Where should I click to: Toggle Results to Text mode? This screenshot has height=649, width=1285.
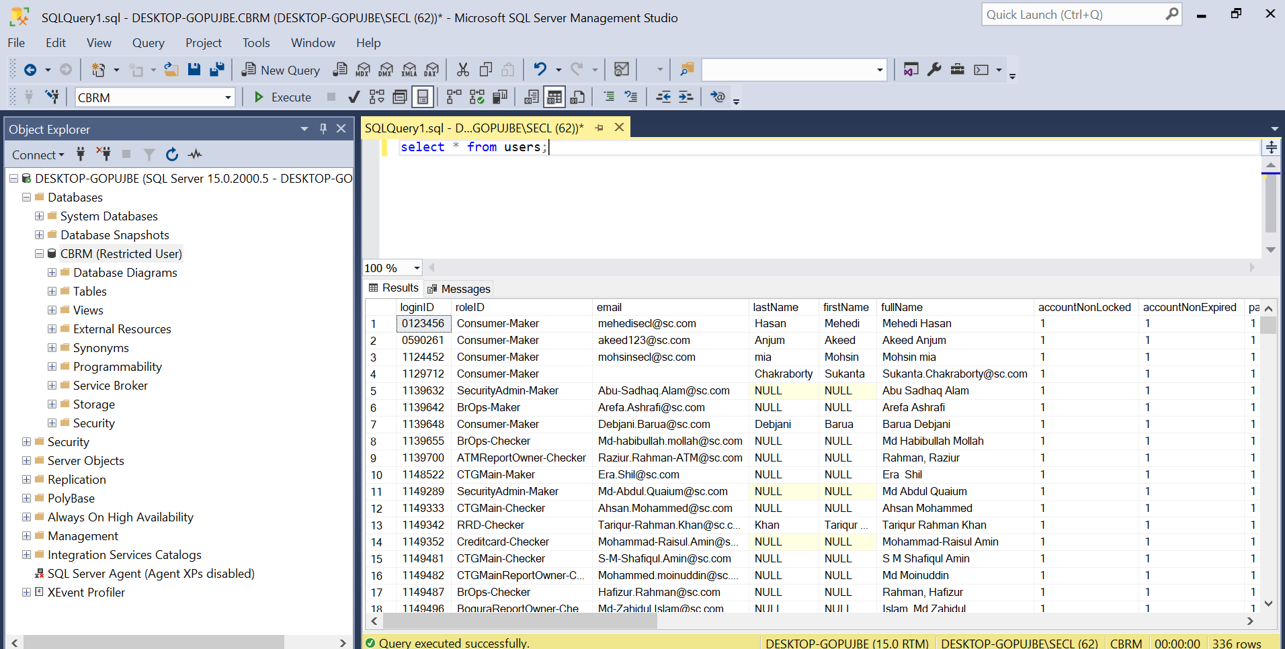(x=532, y=97)
